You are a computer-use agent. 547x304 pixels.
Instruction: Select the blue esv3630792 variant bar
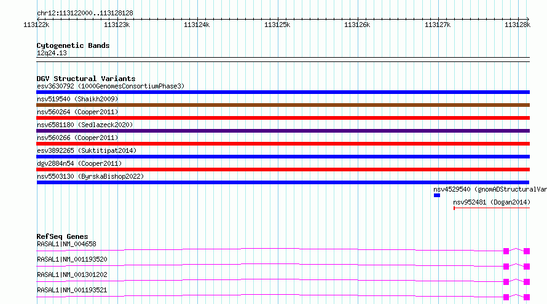283,92
